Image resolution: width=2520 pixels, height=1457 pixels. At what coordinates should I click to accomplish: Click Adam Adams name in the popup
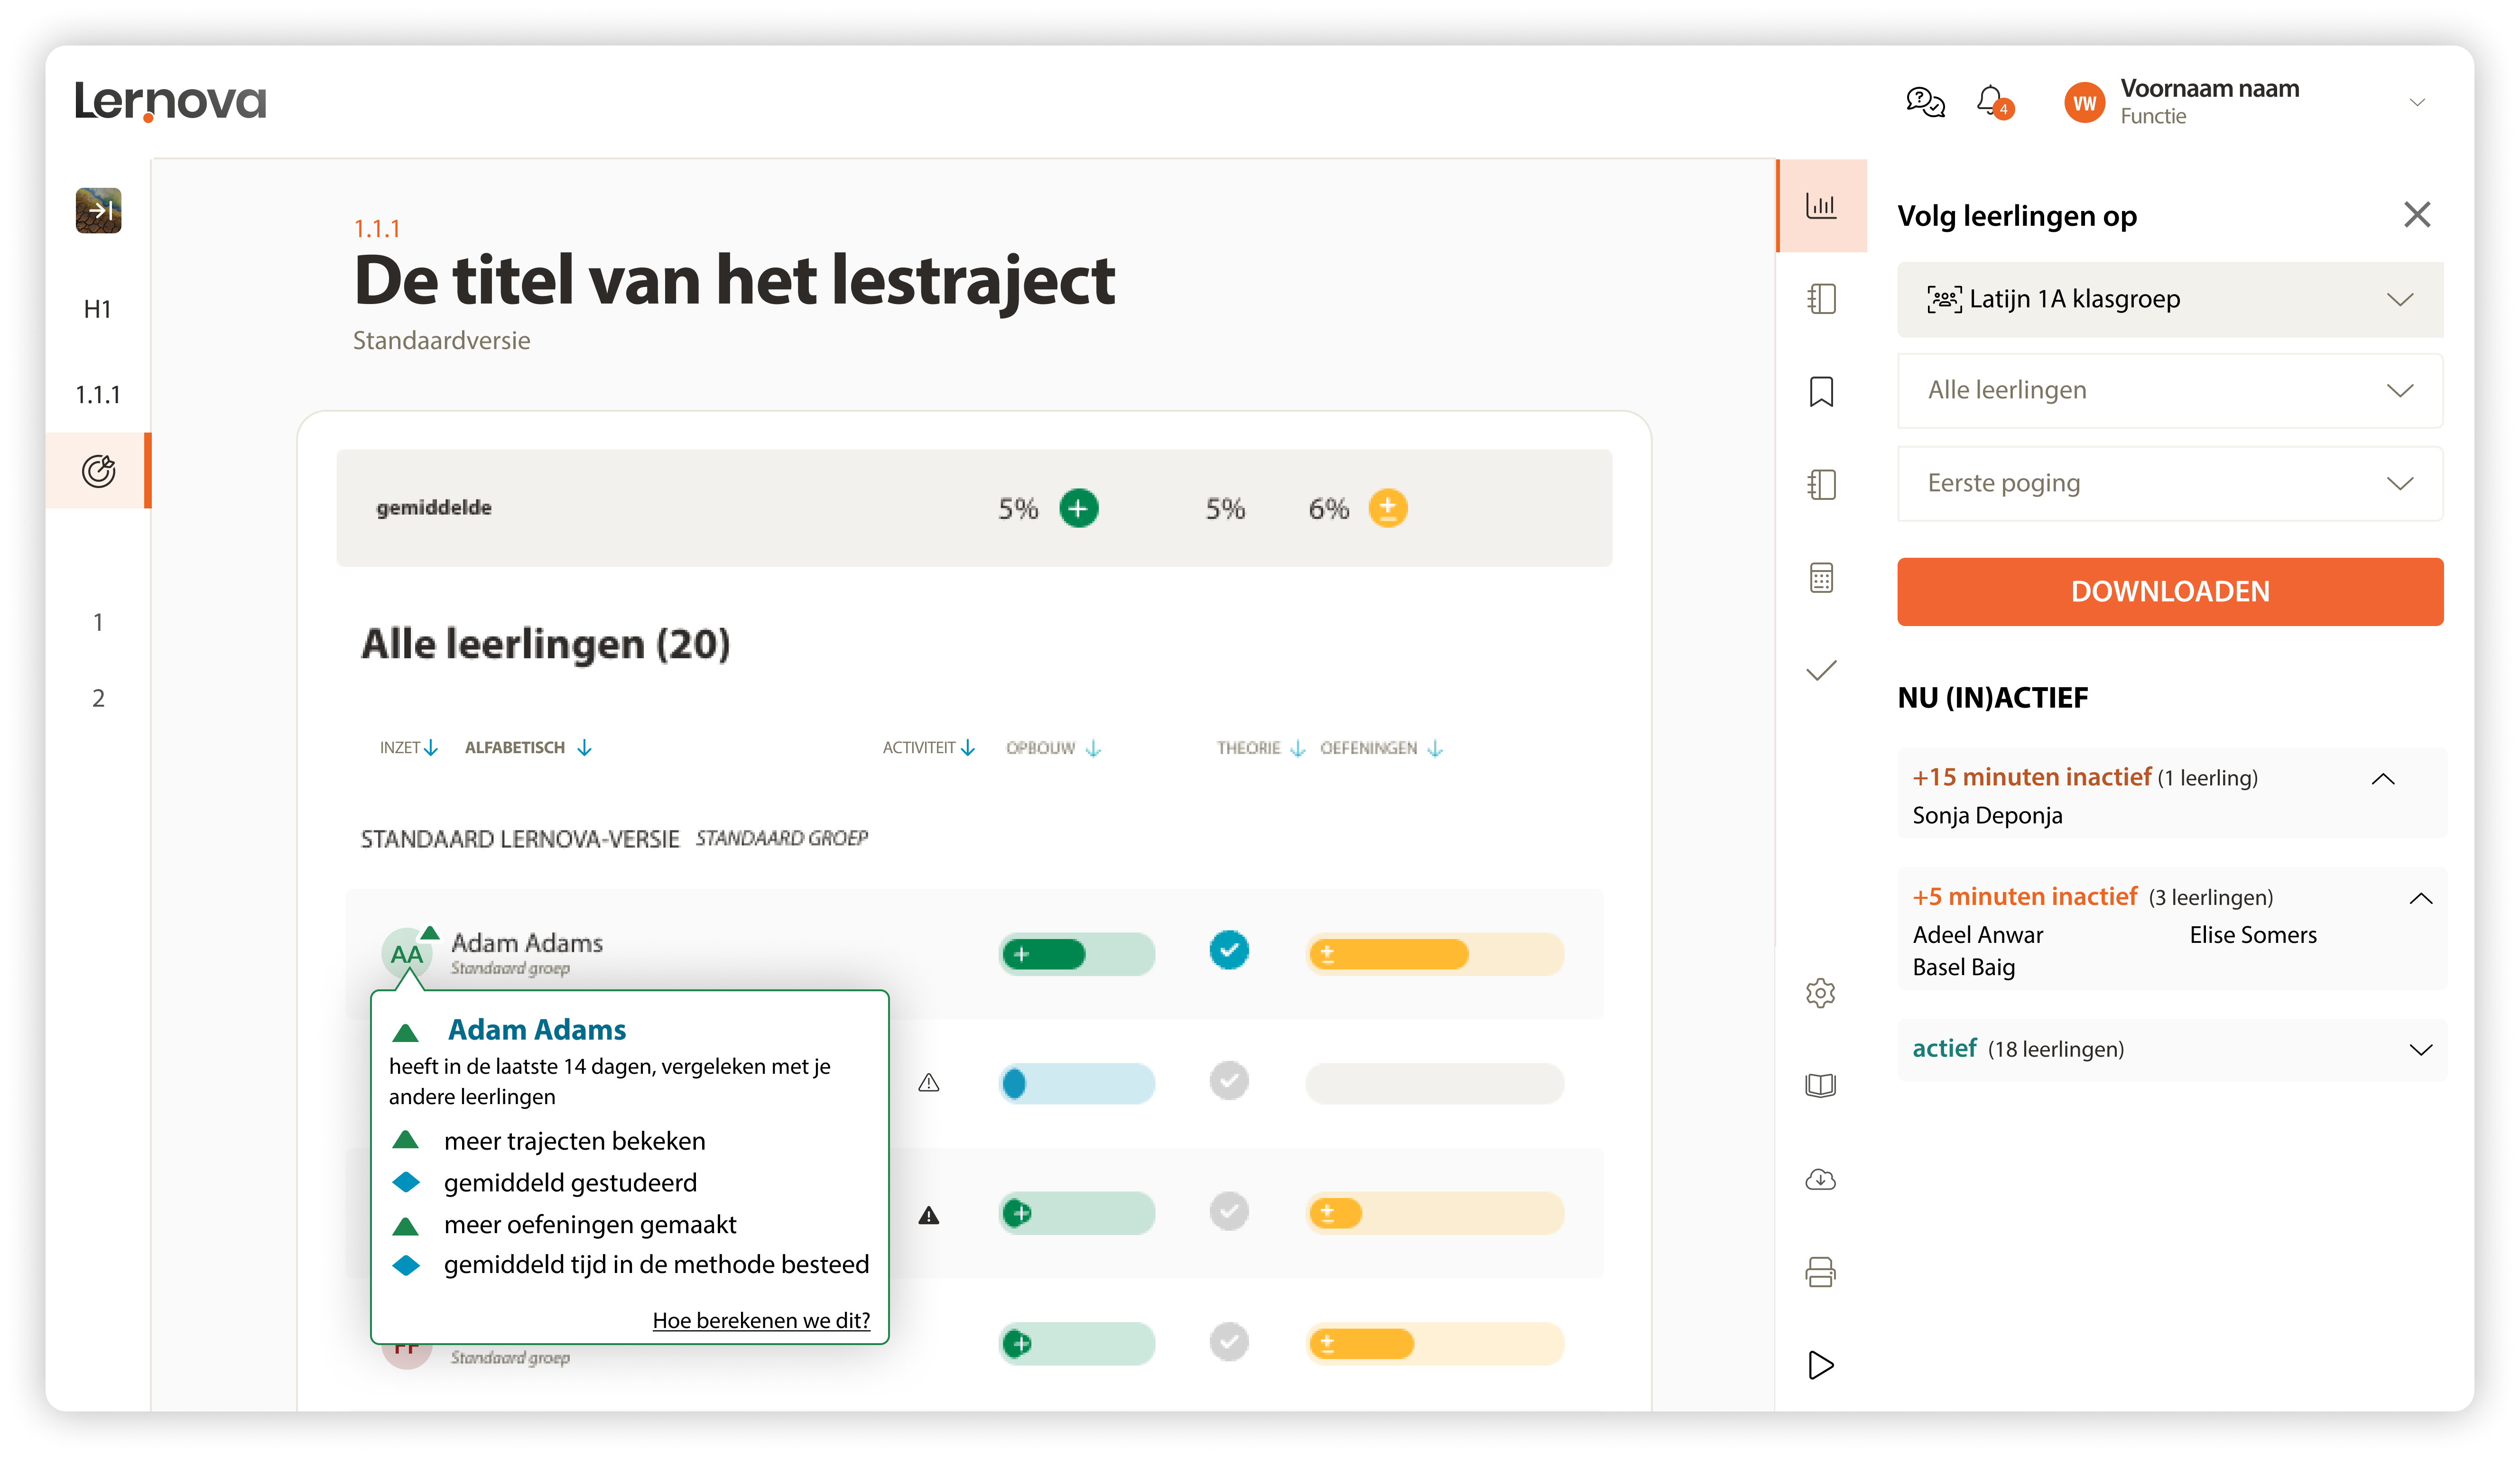point(537,1029)
